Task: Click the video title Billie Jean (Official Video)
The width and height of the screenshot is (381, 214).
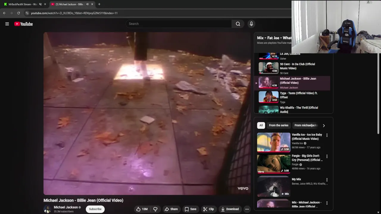Action: (x=83, y=200)
